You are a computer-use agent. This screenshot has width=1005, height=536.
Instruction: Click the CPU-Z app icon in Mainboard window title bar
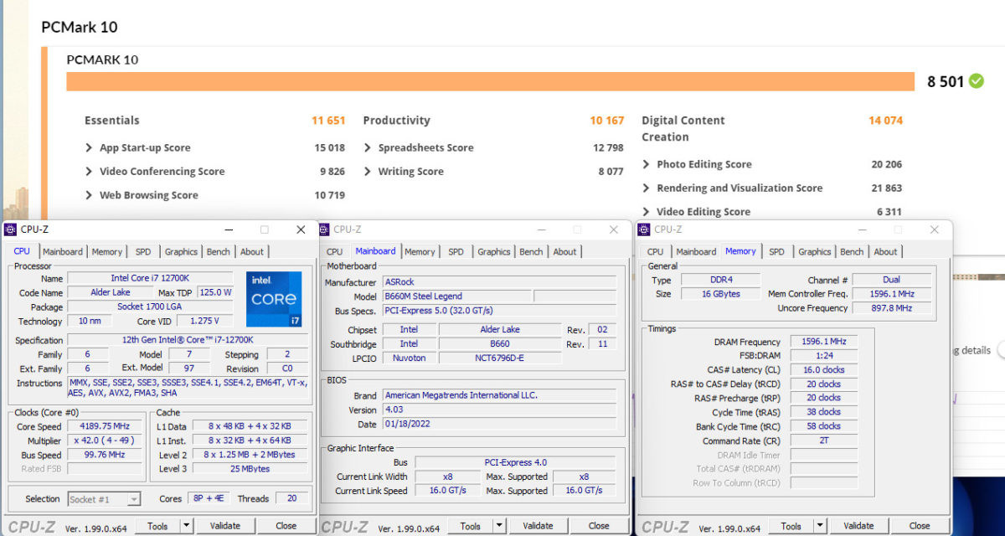tap(325, 229)
